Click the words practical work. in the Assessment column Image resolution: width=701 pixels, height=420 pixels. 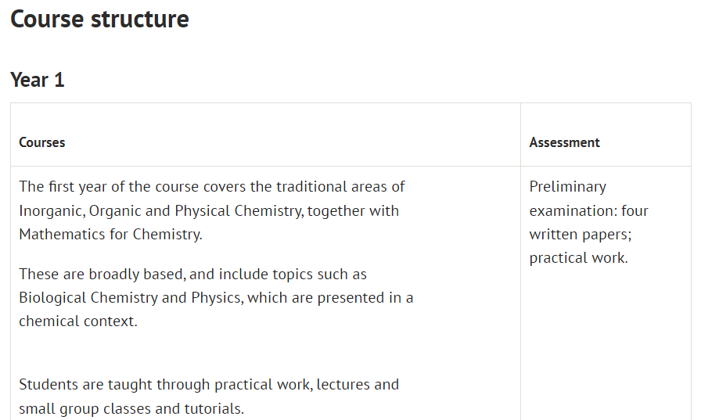click(578, 258)
